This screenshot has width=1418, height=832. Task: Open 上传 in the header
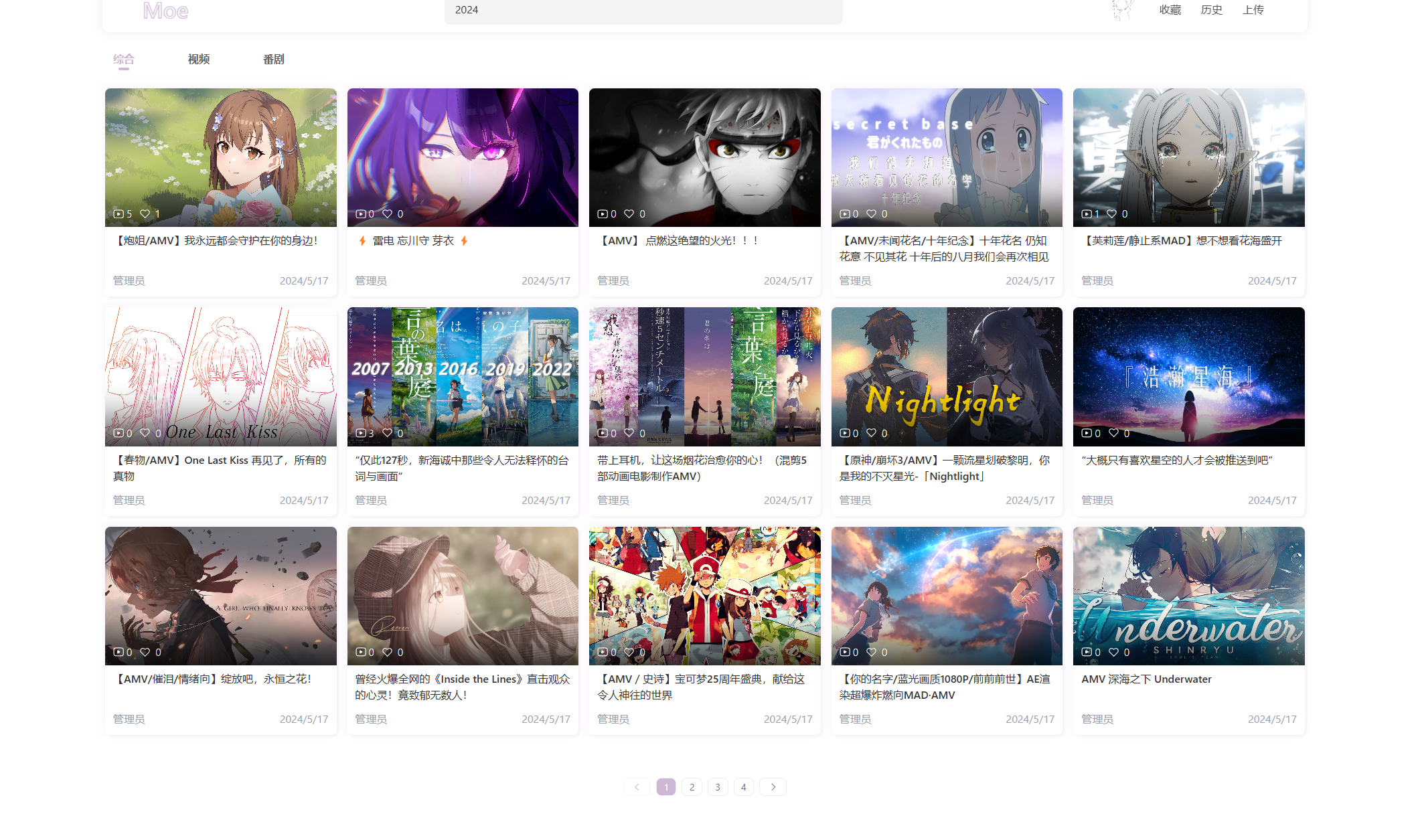1253,10
